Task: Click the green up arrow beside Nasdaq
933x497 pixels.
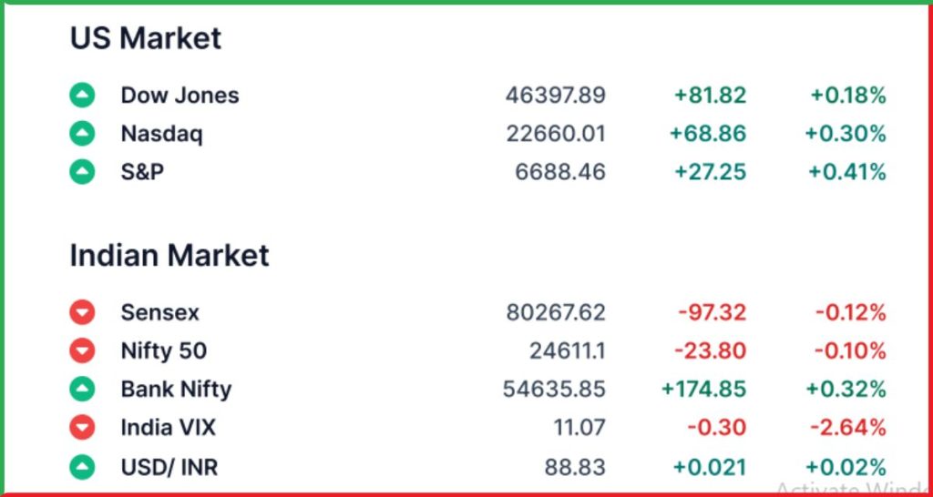Action: click(x=82, y=134)
